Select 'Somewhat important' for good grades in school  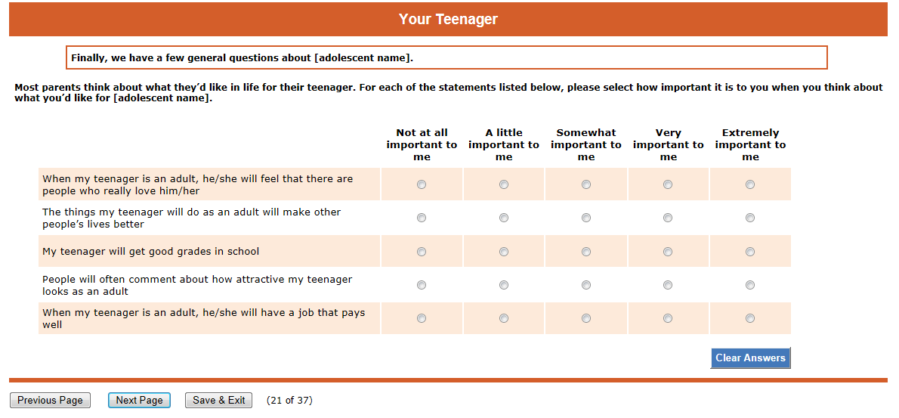586,252
